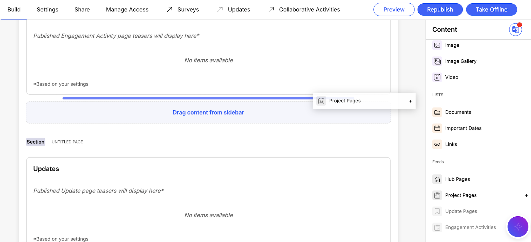
Task: Add Project Pages using sidebar plus sign
Action: point(526,196)
